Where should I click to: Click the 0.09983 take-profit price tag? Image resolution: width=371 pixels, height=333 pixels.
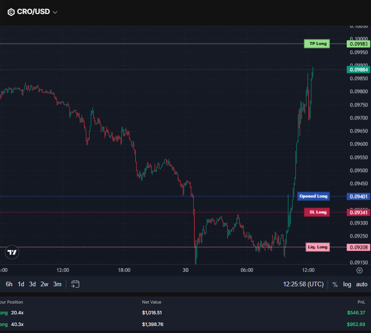(x=358, y=44)
